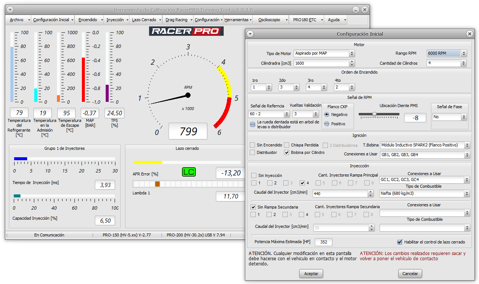Select 4 injectors on Rampa Principal

(302, 183)
